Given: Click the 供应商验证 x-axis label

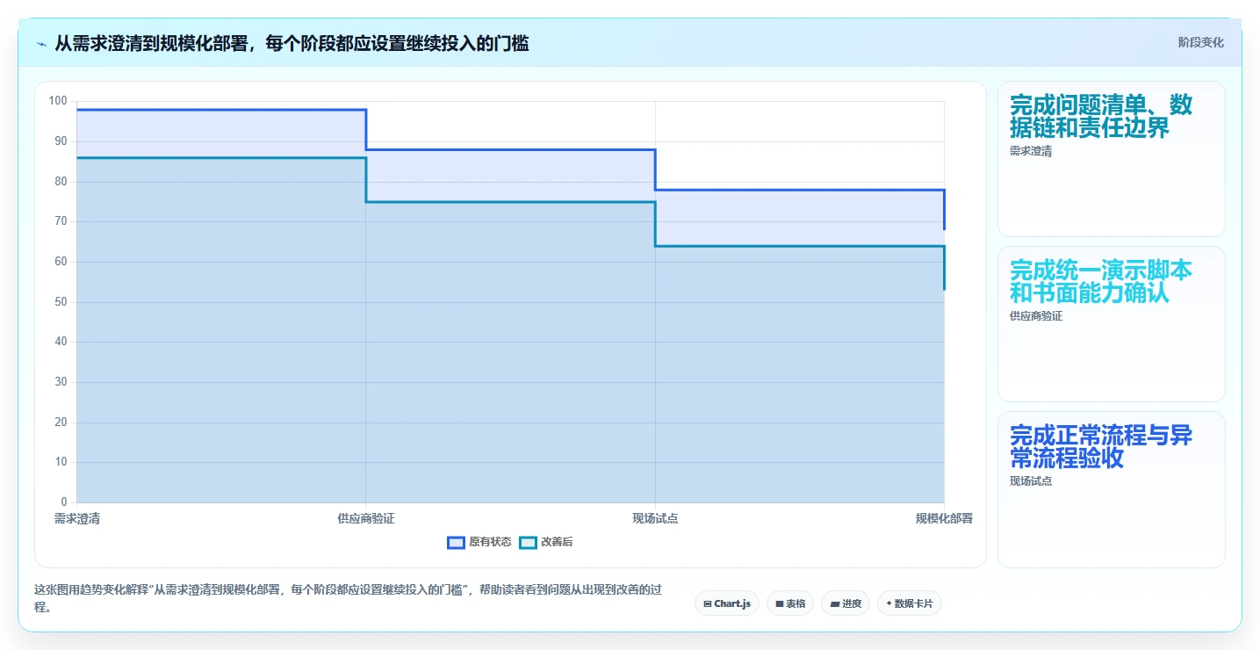Looking at the screenshot, I should coord(366,518).
